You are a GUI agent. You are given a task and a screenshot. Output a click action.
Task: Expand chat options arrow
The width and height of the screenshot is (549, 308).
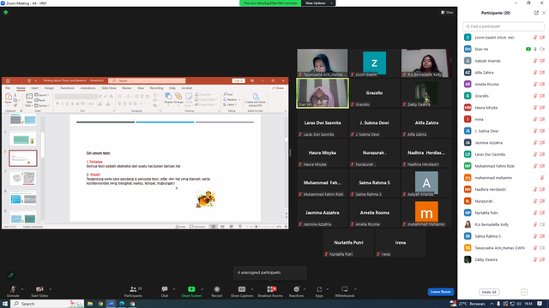(174, 289)
